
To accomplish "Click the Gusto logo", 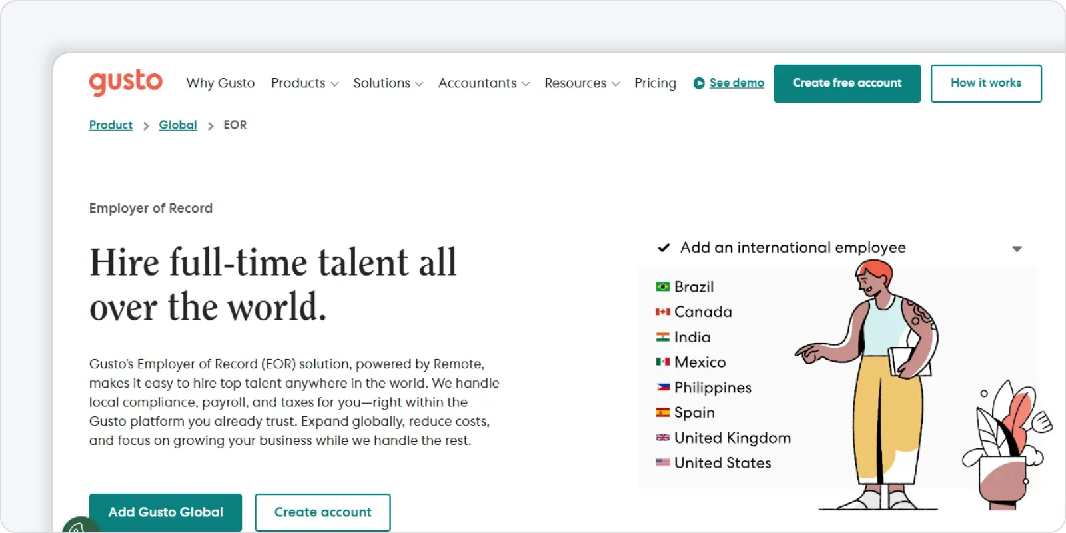I will pos(125,82).
